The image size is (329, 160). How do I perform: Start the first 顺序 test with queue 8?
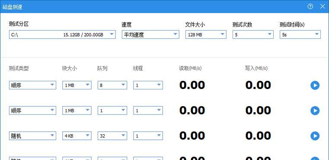pyautogui.click(x=315, y=86)
